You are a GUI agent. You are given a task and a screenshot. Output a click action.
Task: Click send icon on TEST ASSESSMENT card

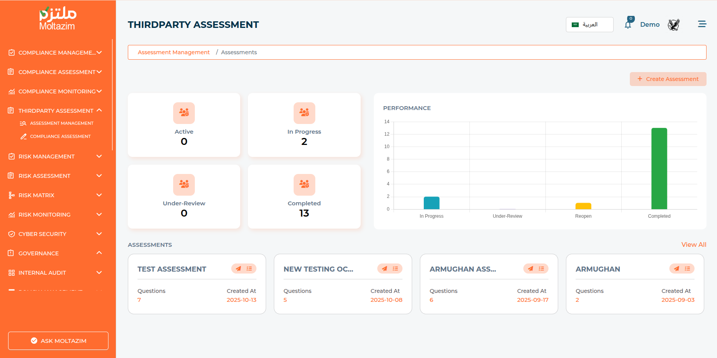click(238, 268)
